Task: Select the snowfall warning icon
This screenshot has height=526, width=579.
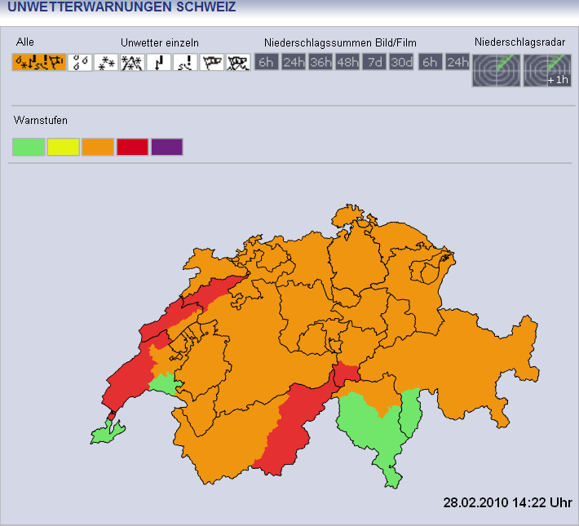Action: pyautogui.click(x=106, y=62)
